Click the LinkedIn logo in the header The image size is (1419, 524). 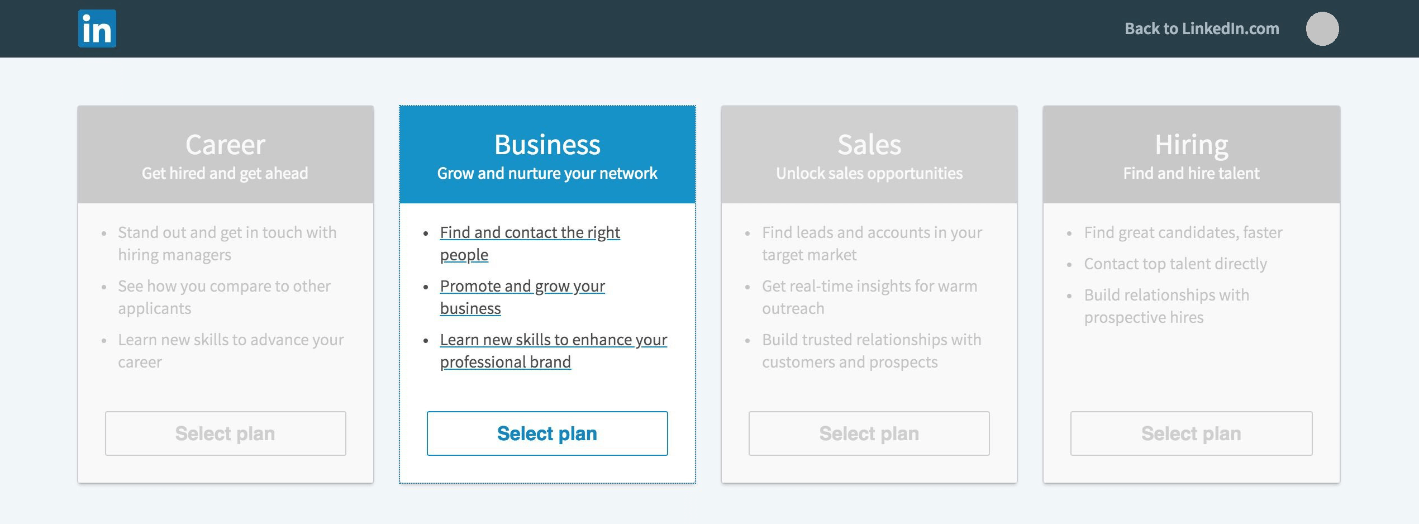pos(98,28)
